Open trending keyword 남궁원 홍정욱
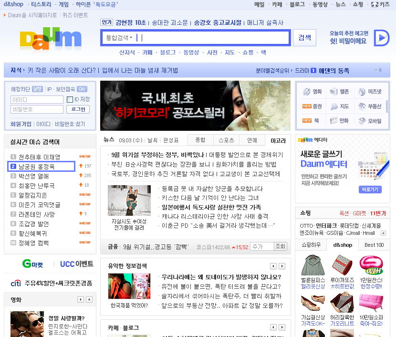 [x=37, y=167]
